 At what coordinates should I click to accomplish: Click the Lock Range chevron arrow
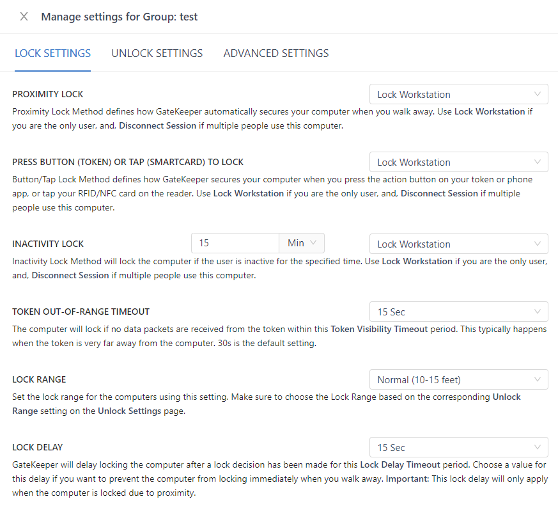click(x=537, y=379)
